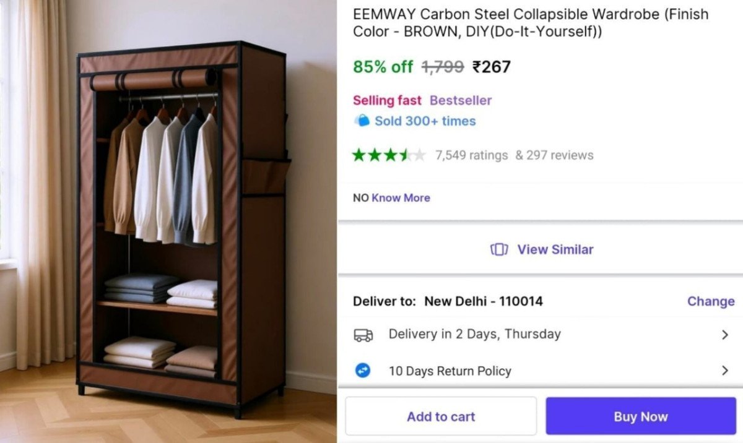Click the EEMWAY wardrobe product title
The width and height of the screenshot is (743, 443).
(x=530, y=23)
